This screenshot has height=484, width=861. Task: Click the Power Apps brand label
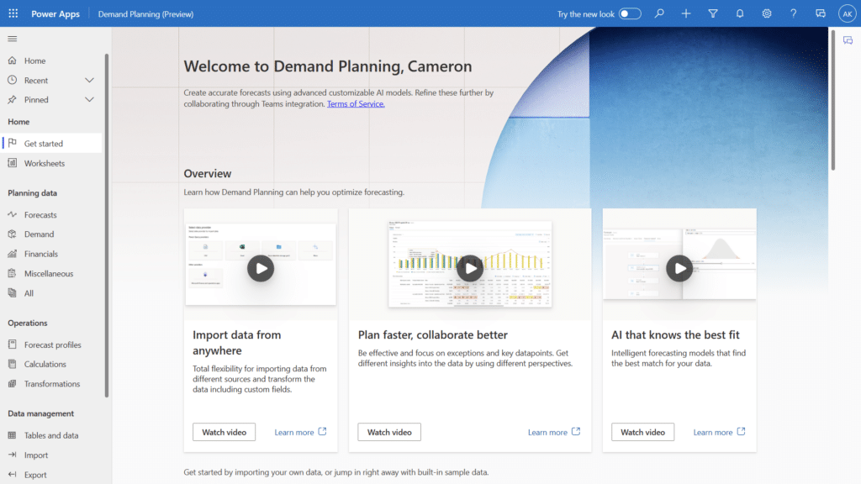pos(55,13)
